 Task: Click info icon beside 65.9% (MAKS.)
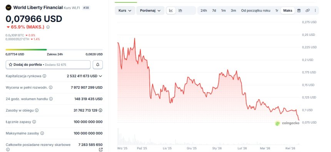[x=48, y=27]
